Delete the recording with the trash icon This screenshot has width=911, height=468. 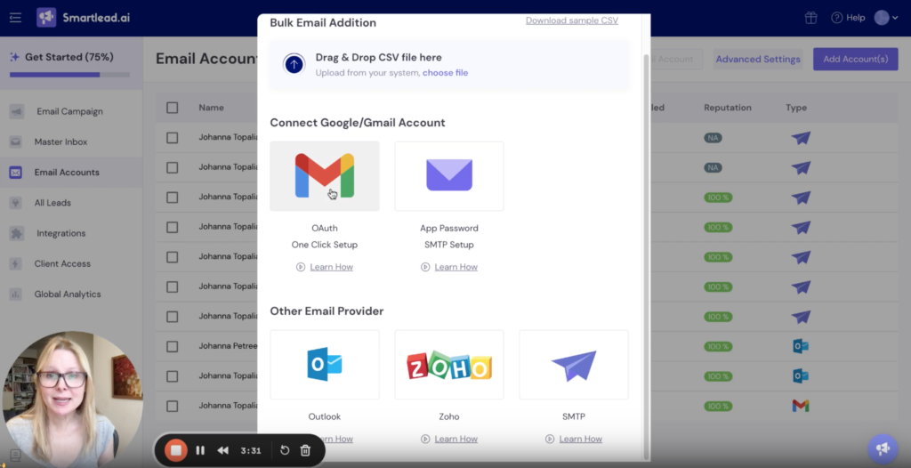click(x=306, y=450)
